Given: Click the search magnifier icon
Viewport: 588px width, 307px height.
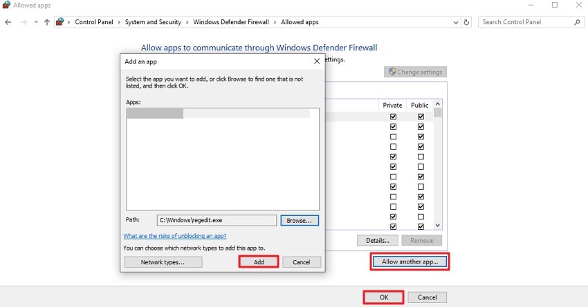Looking at the screenshot, I should tap(577, 22).
